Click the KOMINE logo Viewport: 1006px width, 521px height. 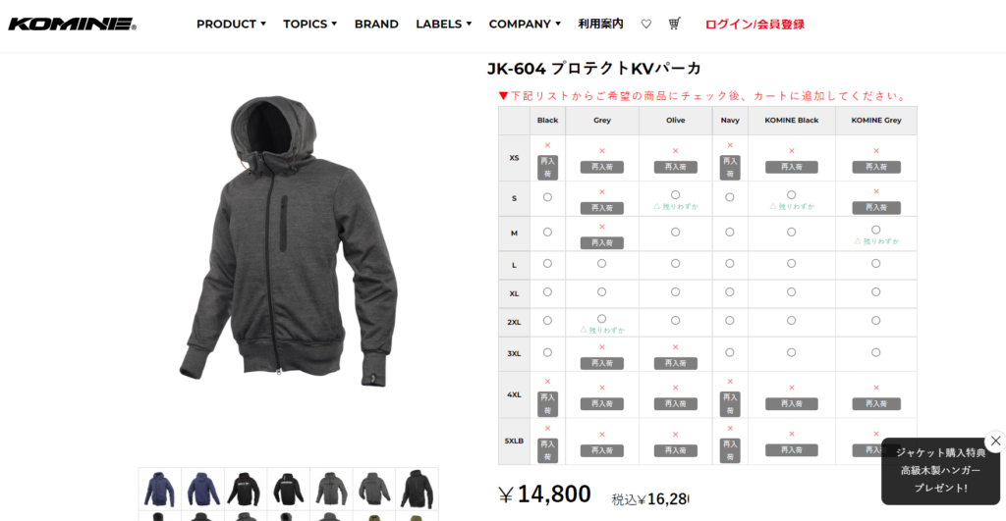pyautogui.click(x=72, y=25)
